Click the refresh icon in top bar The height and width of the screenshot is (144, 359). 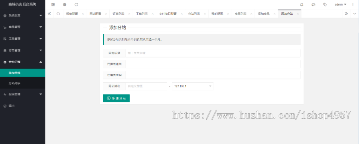click(76, 4)
